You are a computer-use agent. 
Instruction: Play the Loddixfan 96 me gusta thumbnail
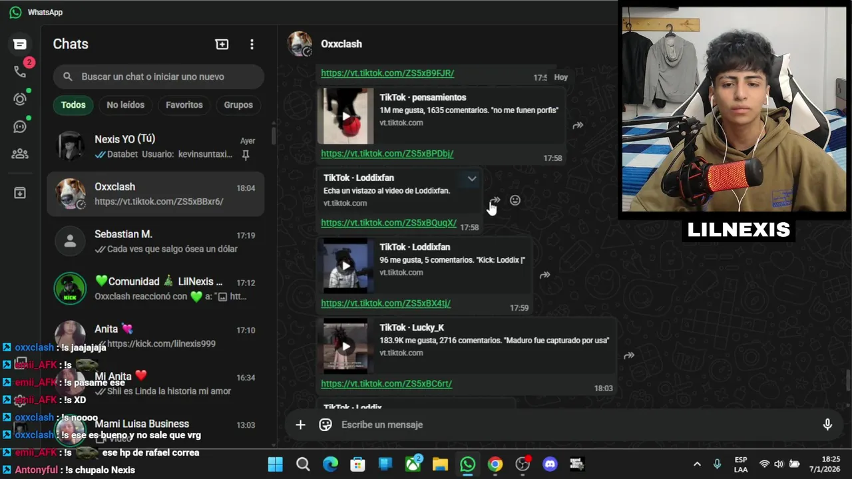[345, 265]
